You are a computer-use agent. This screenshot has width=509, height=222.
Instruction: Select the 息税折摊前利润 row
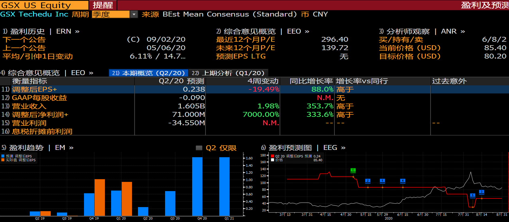click(x=254, y=131)
